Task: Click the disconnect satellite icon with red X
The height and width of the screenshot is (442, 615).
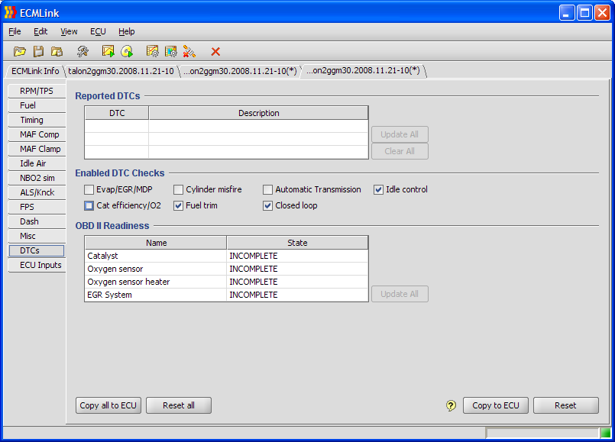Action: [189, 51]
